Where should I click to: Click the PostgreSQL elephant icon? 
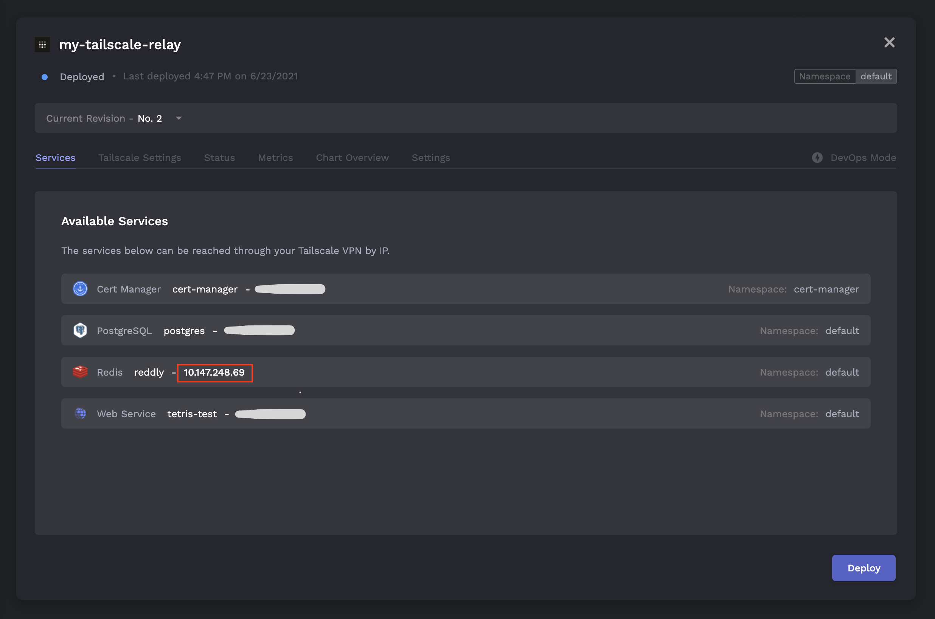point(80,330)
